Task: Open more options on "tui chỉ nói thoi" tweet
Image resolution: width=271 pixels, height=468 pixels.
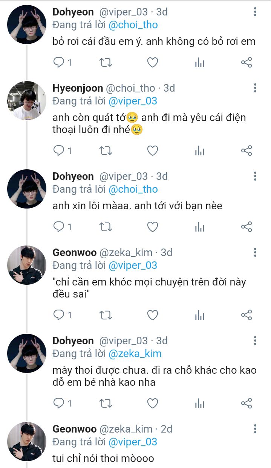Action: point(255,429)
